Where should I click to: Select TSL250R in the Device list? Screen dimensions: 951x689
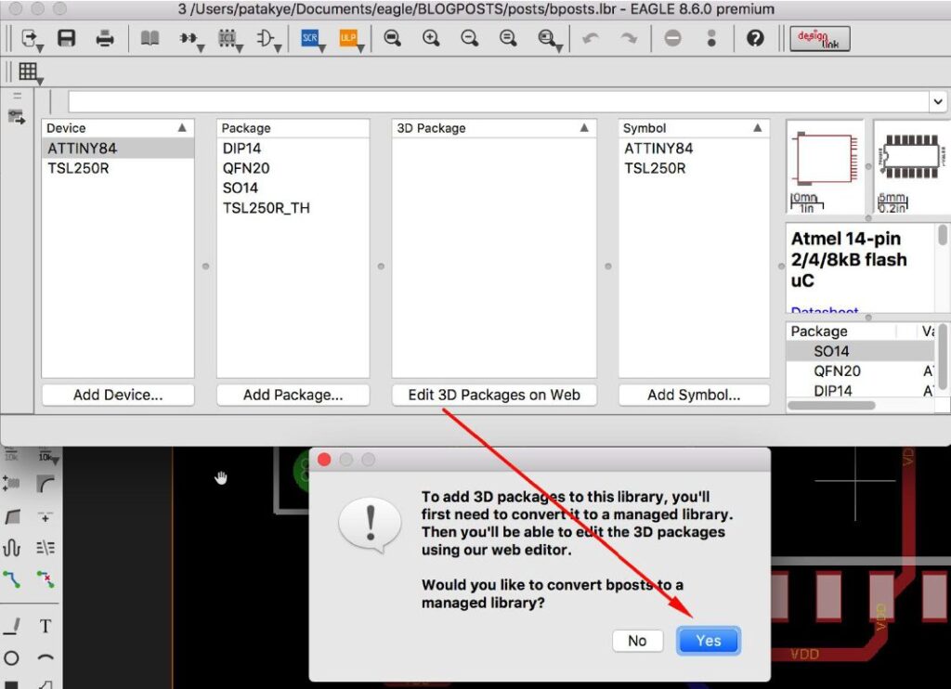pos(79,168)
